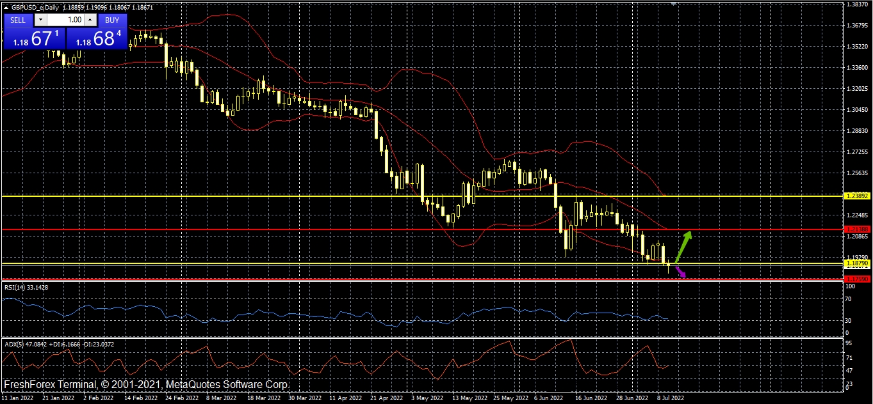Click the yellow 1.23892 price level label
The height and width of the screenshot is (404, 873).
pos(856,196)
